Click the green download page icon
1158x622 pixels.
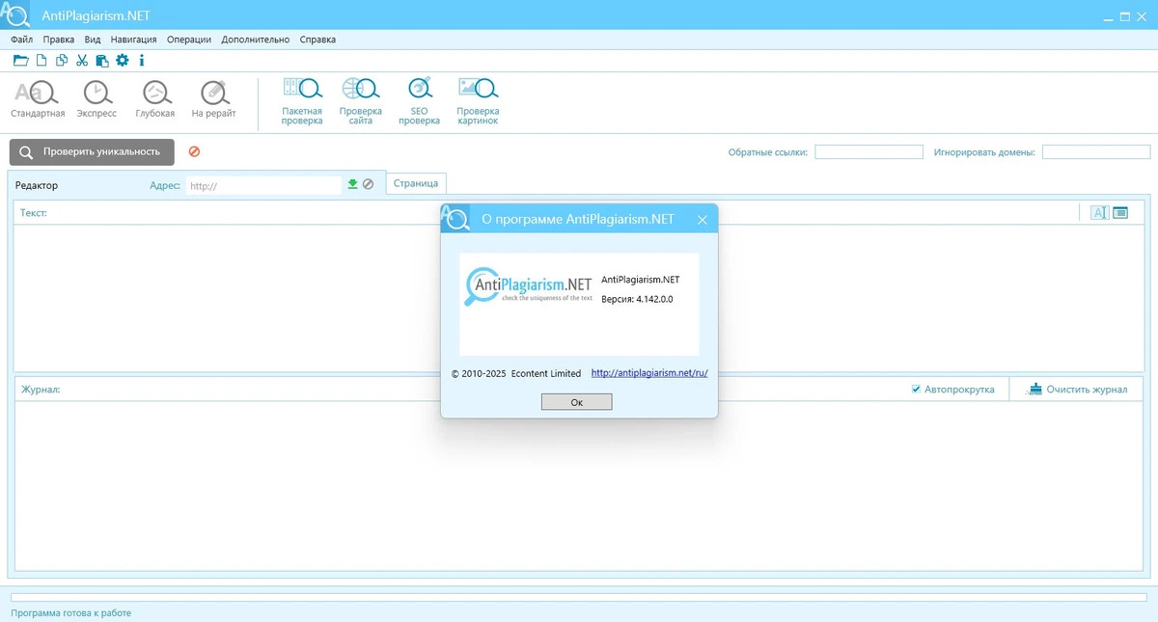(353, 184)
